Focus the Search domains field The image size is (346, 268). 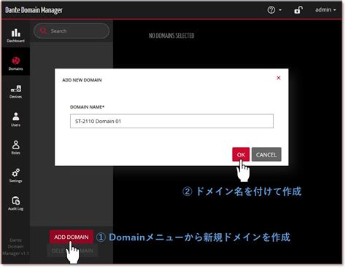72,31
